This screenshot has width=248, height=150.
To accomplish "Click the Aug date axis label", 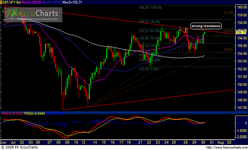I will tap(221, 142).
